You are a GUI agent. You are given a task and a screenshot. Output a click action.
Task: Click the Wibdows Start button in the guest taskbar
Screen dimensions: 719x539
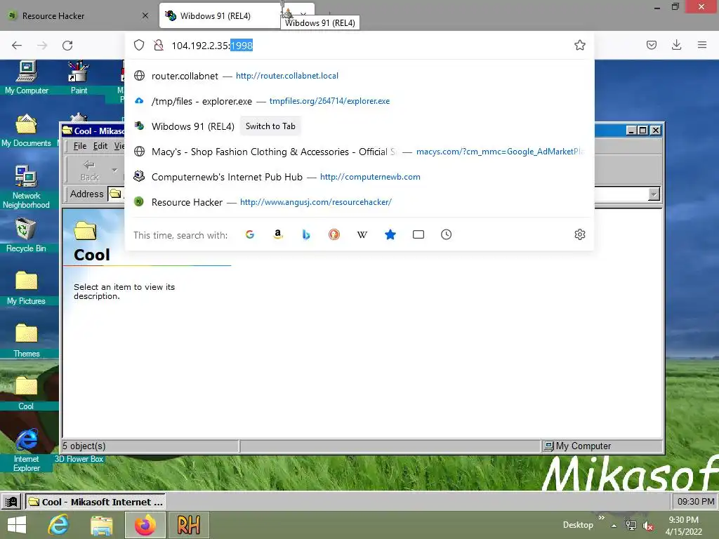pos(11,502)
